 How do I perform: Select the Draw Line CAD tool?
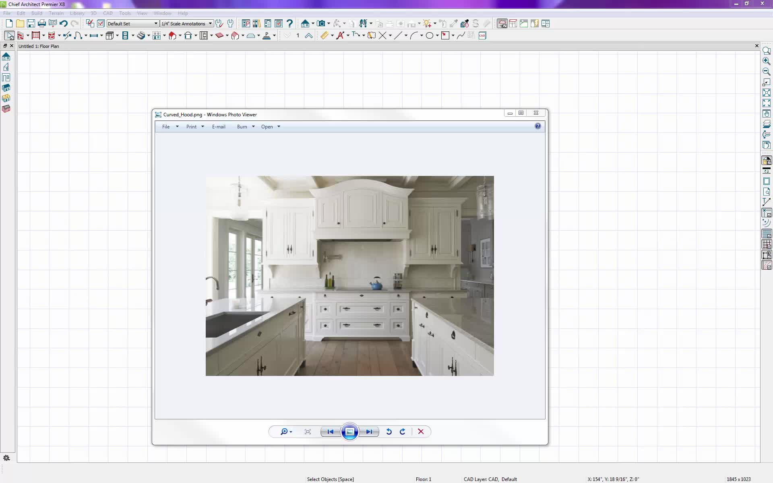[398, 35]
